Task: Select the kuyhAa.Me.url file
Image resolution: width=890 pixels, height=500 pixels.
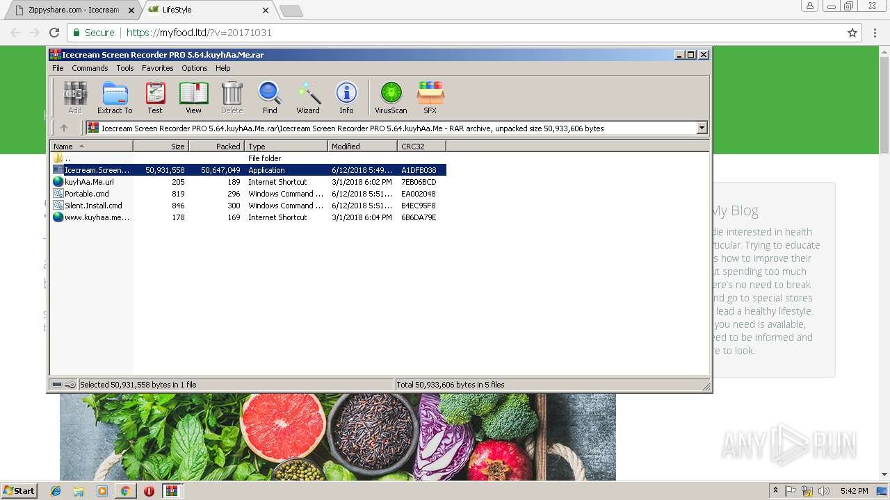Action: pos(248,182)
